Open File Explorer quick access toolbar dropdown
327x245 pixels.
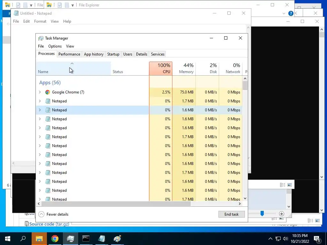point(72,5)
